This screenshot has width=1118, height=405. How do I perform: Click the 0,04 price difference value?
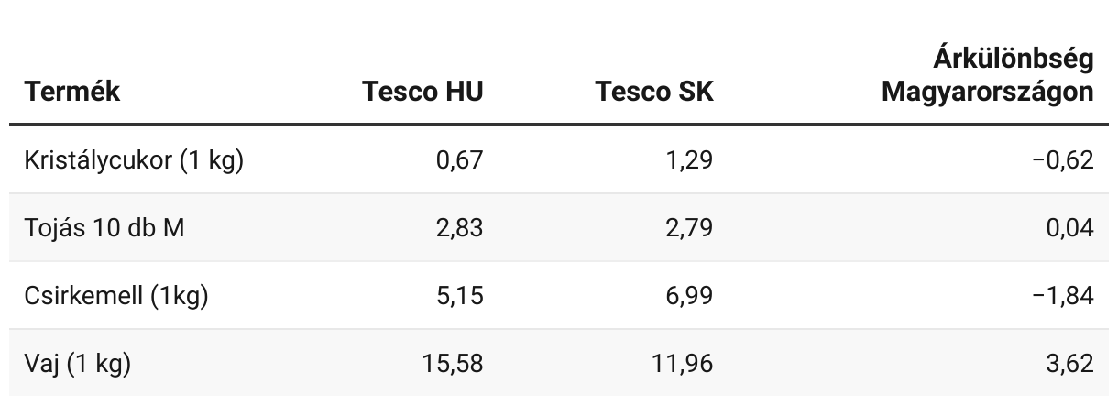tap(1069, 227)
